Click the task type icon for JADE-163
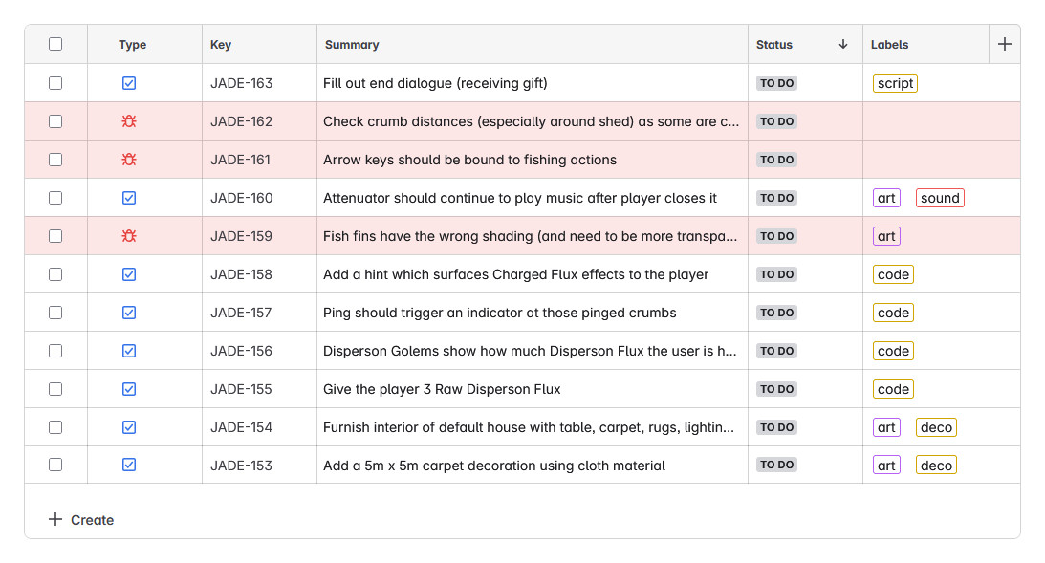This screenshot has width=1045, height=563. (129, 83)
